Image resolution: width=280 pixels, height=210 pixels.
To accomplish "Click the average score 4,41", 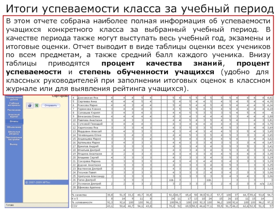I will [x=270, y=98].
